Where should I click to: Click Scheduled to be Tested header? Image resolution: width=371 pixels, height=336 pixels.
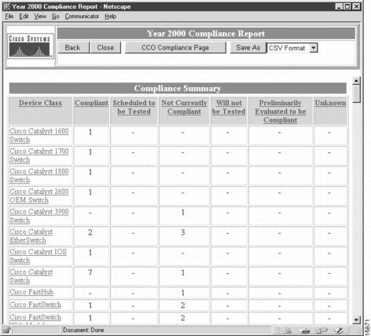(x=134, y=107)
